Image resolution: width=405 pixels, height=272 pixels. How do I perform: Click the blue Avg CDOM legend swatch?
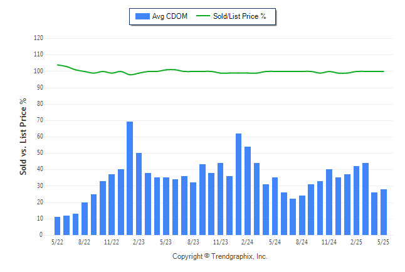click(142, 16)
